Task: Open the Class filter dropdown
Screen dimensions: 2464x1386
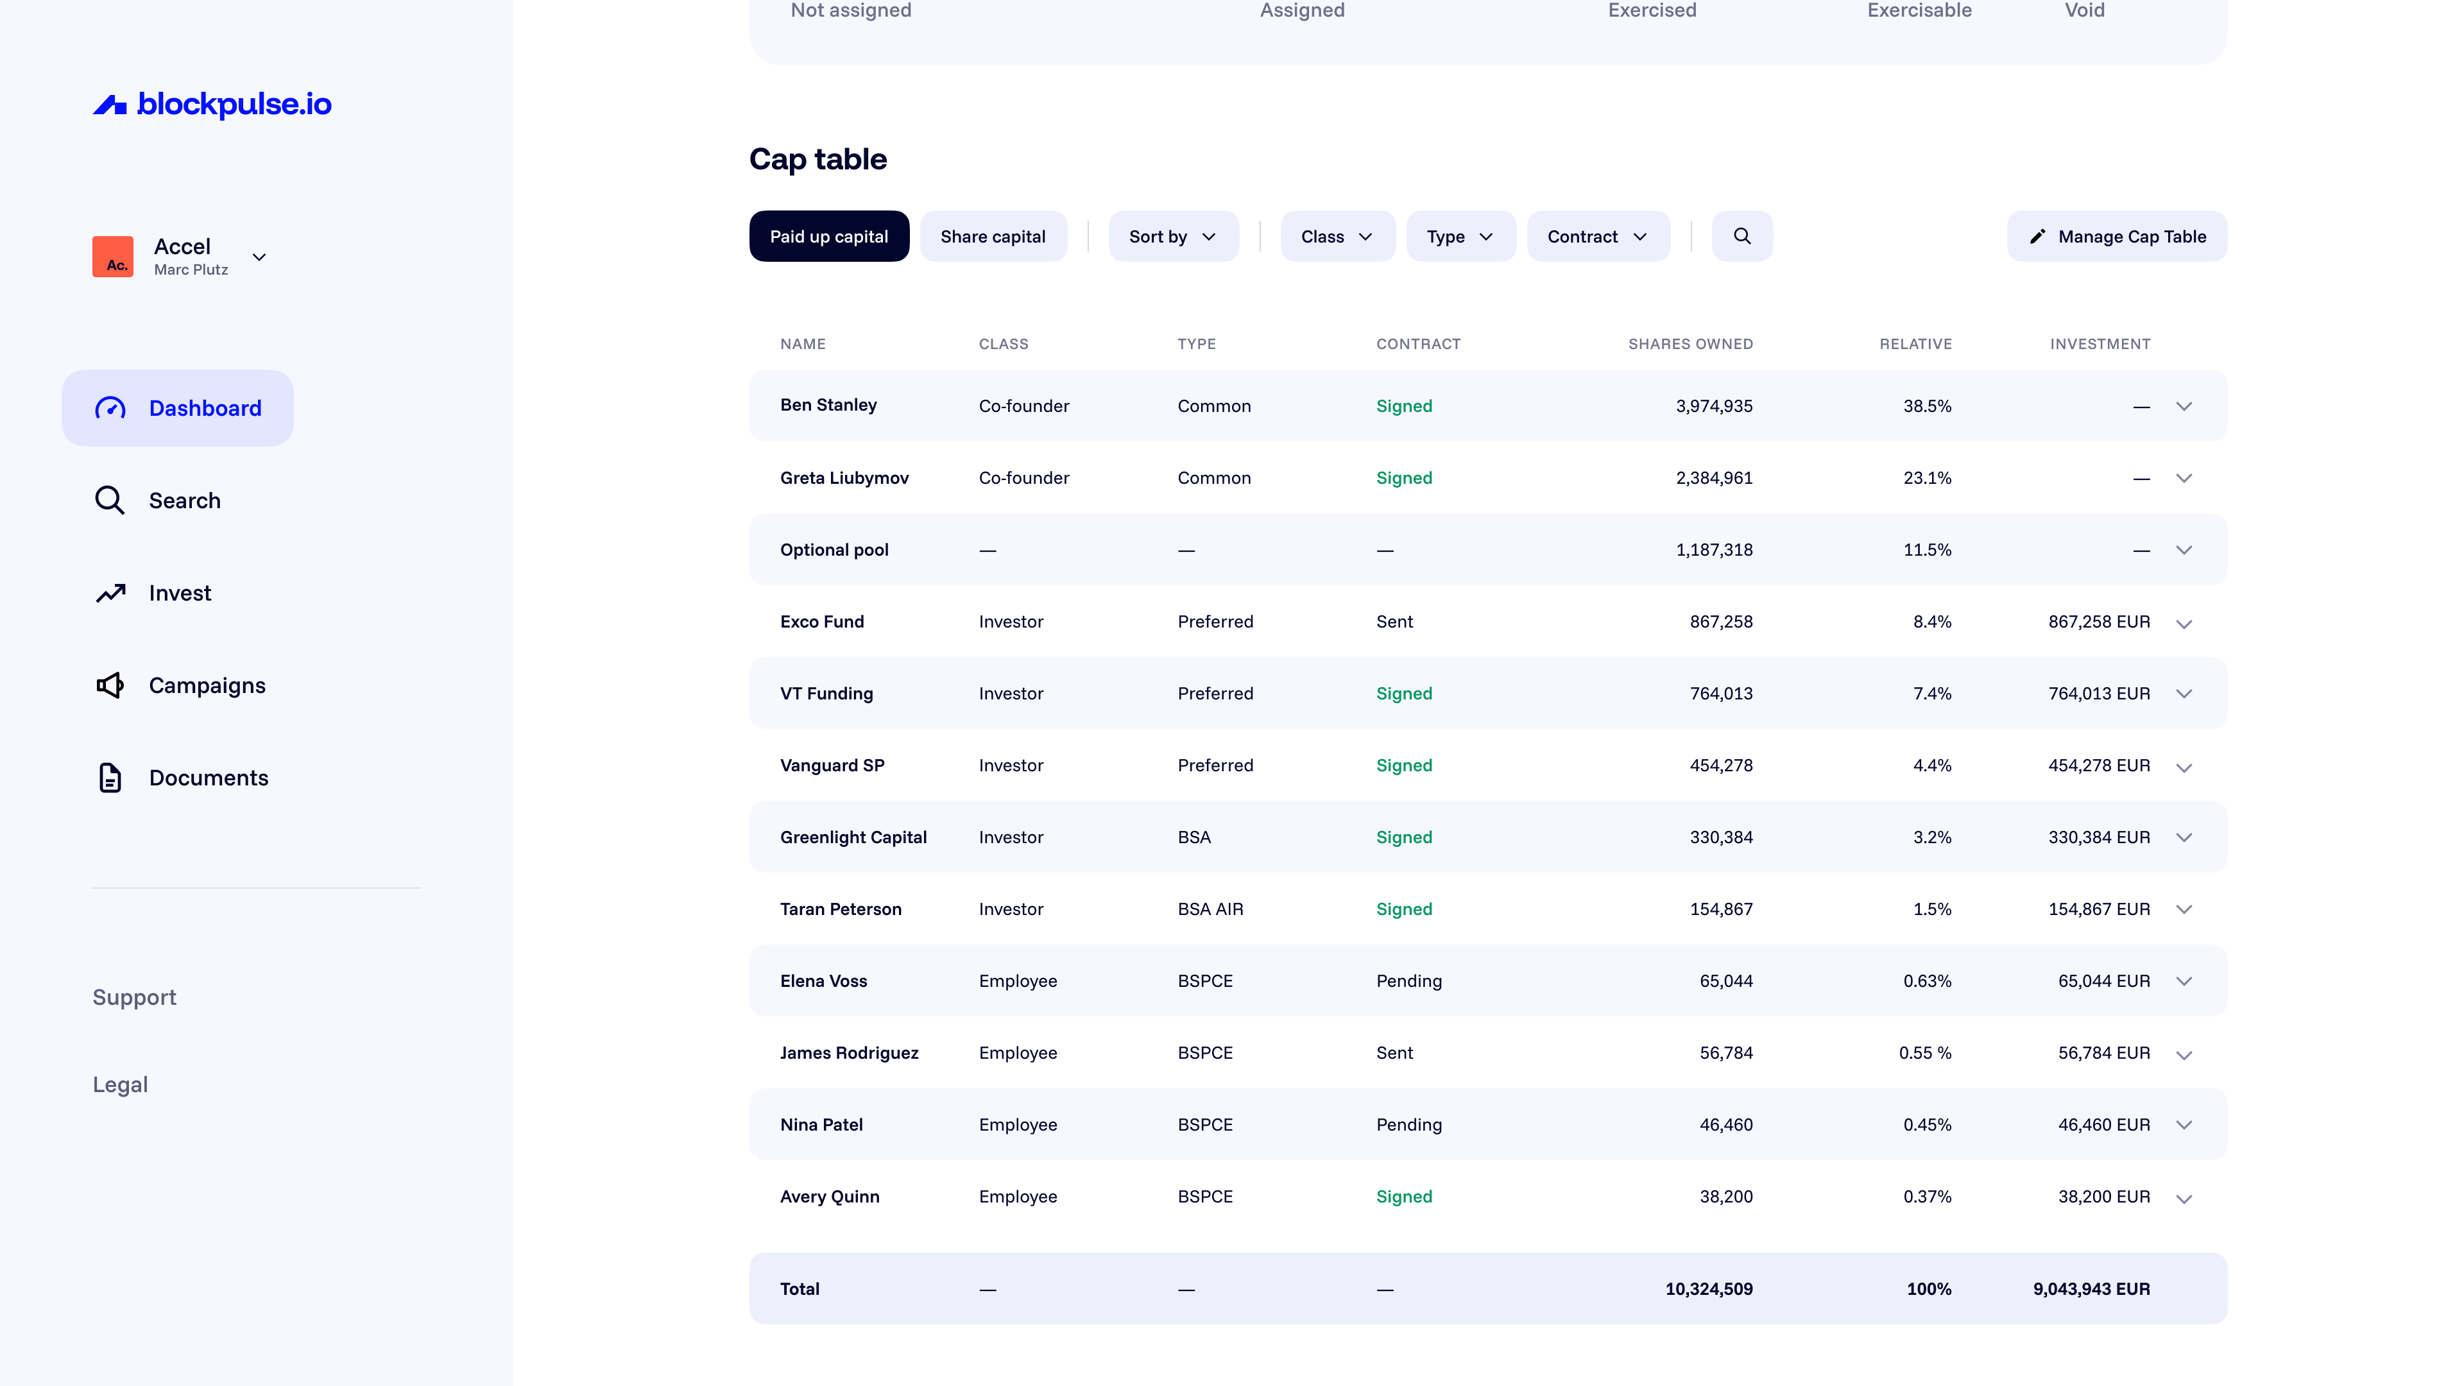Action: click(1336, 236)
